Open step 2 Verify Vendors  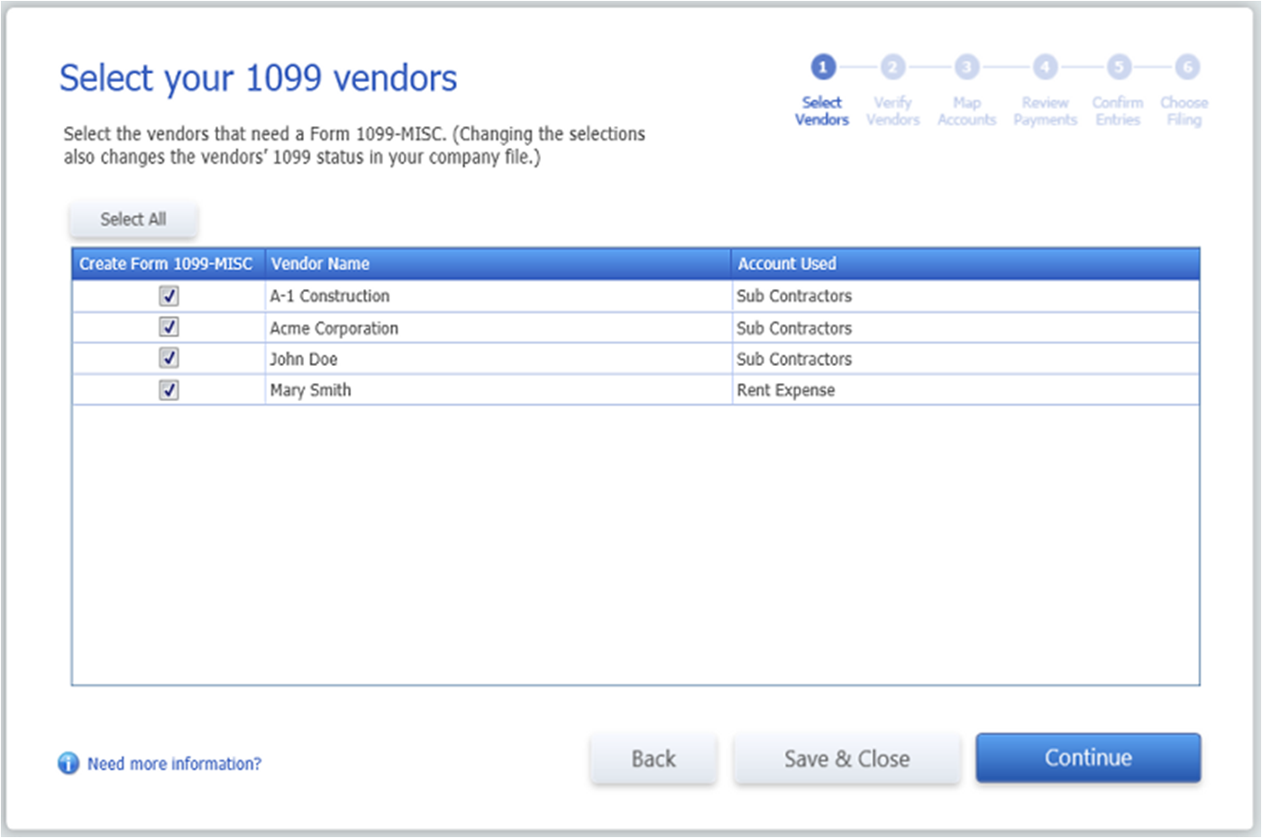pos(892,66)
